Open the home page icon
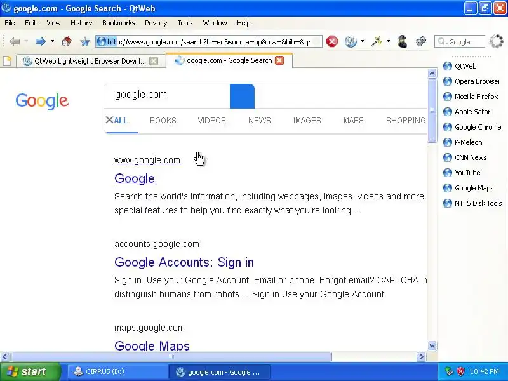This screenshot has width=508, height=381. tap(67, 41)
